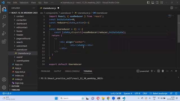Expand the header folder
The image size is (180, 101).
tap(20, 35)
